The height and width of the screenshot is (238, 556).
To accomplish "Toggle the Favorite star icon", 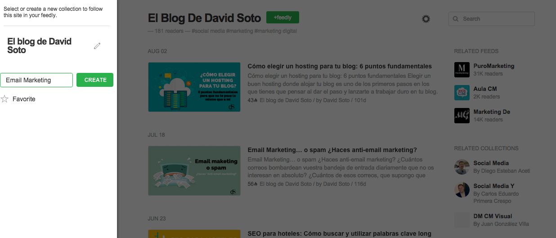I will point(4,99).
